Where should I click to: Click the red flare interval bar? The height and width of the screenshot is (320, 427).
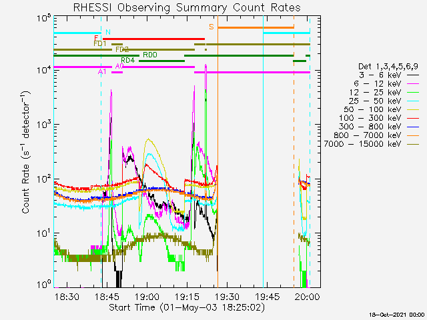coord(154,39)
